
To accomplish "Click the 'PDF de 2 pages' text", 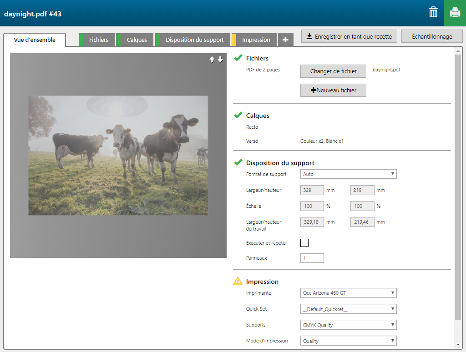I will (263, 70).
